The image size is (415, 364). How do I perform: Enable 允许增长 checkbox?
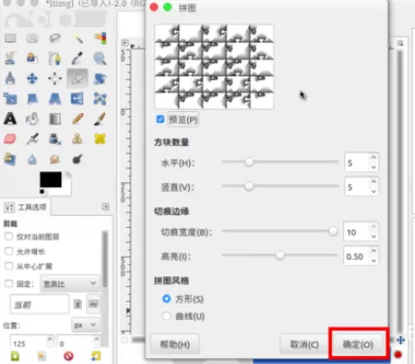coord(9,251)
